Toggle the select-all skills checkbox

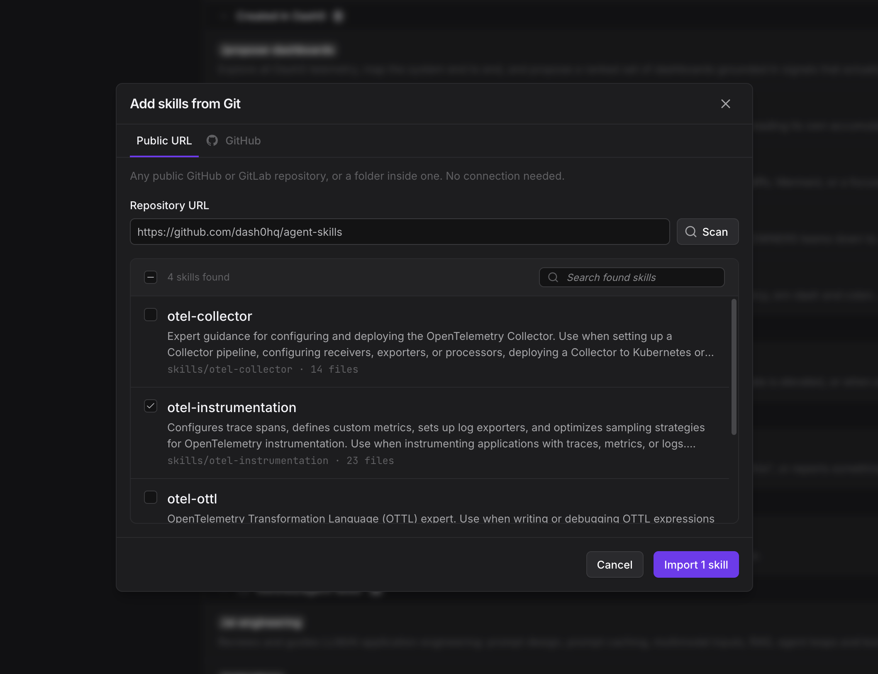151,277
